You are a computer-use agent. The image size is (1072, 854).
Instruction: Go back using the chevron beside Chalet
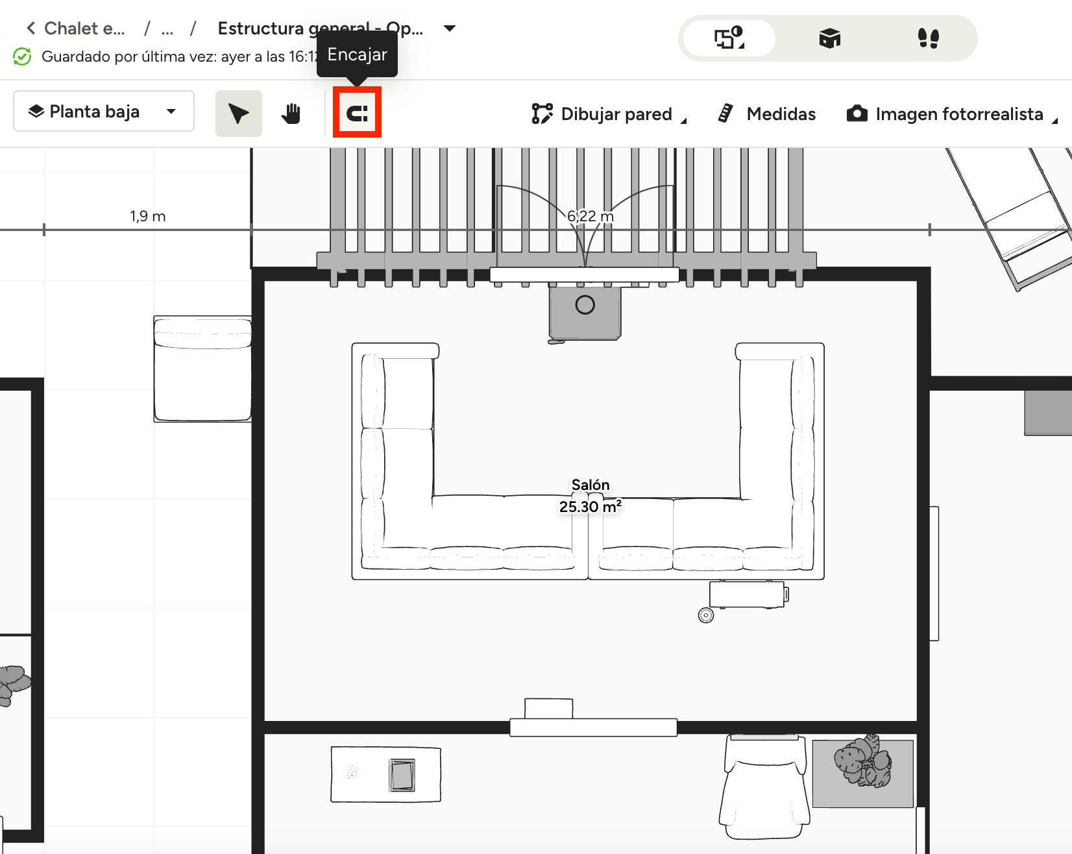30,28
